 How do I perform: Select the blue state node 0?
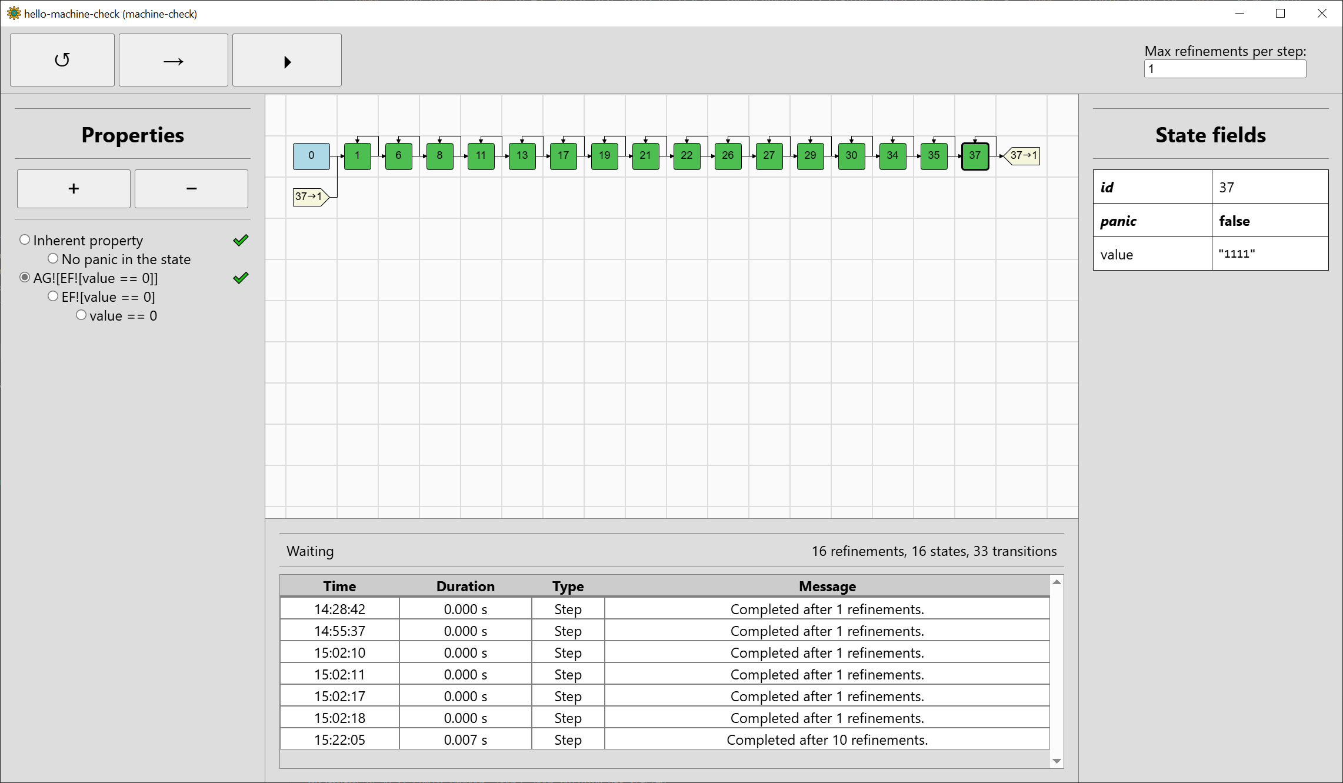point(311,156)
